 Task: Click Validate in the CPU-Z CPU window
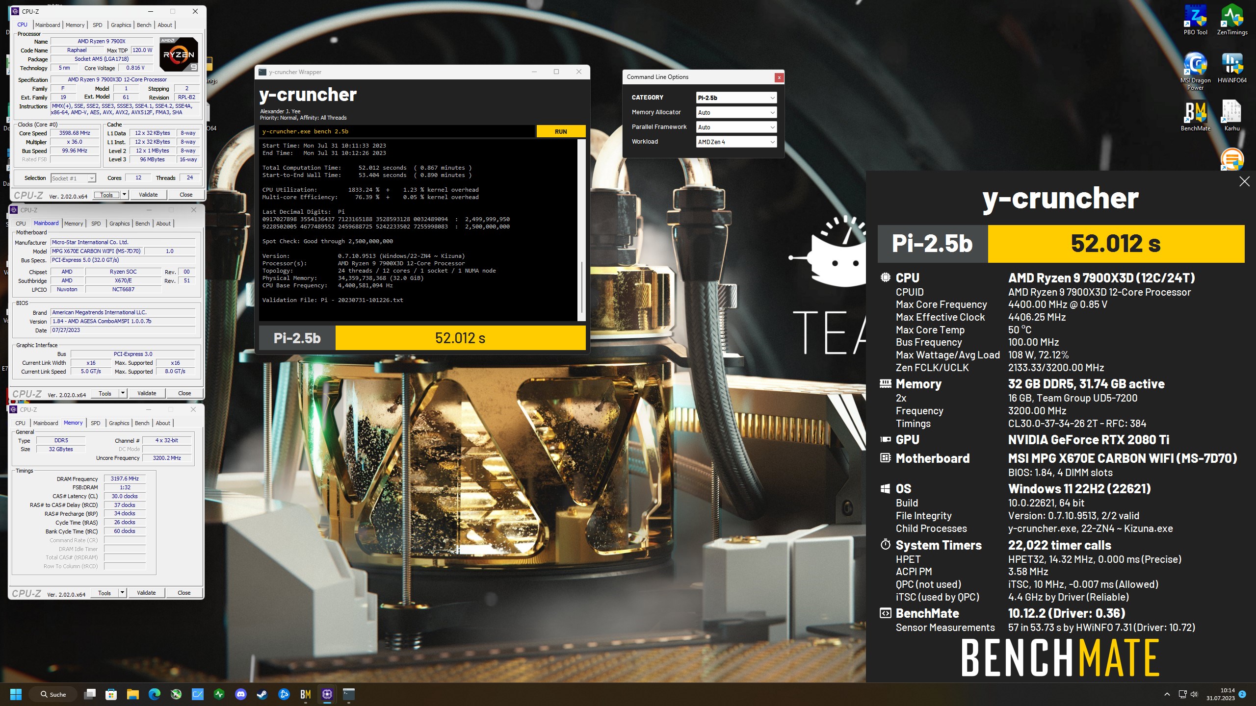(148, 195)
